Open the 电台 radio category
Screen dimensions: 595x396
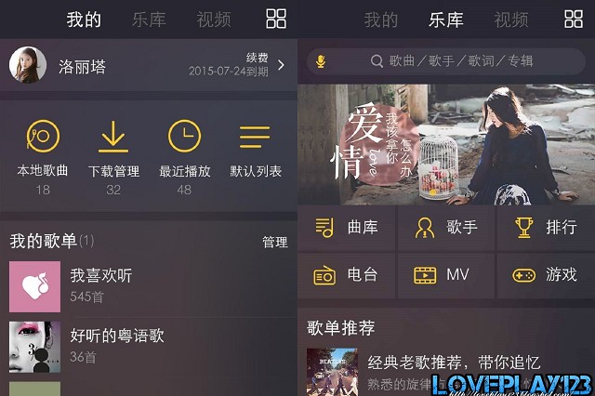(347, 275)
